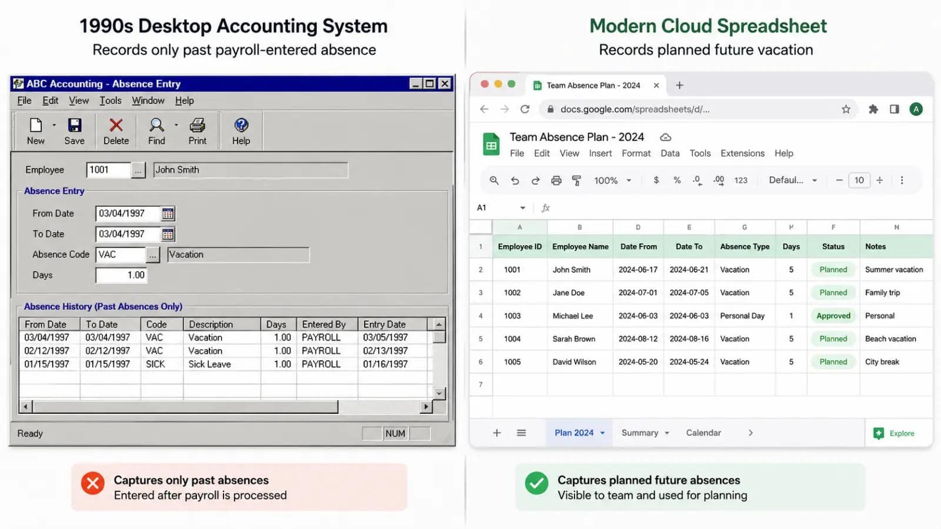Click the absence history scroll right arrow
941x529 pixels.
point(426,406)
